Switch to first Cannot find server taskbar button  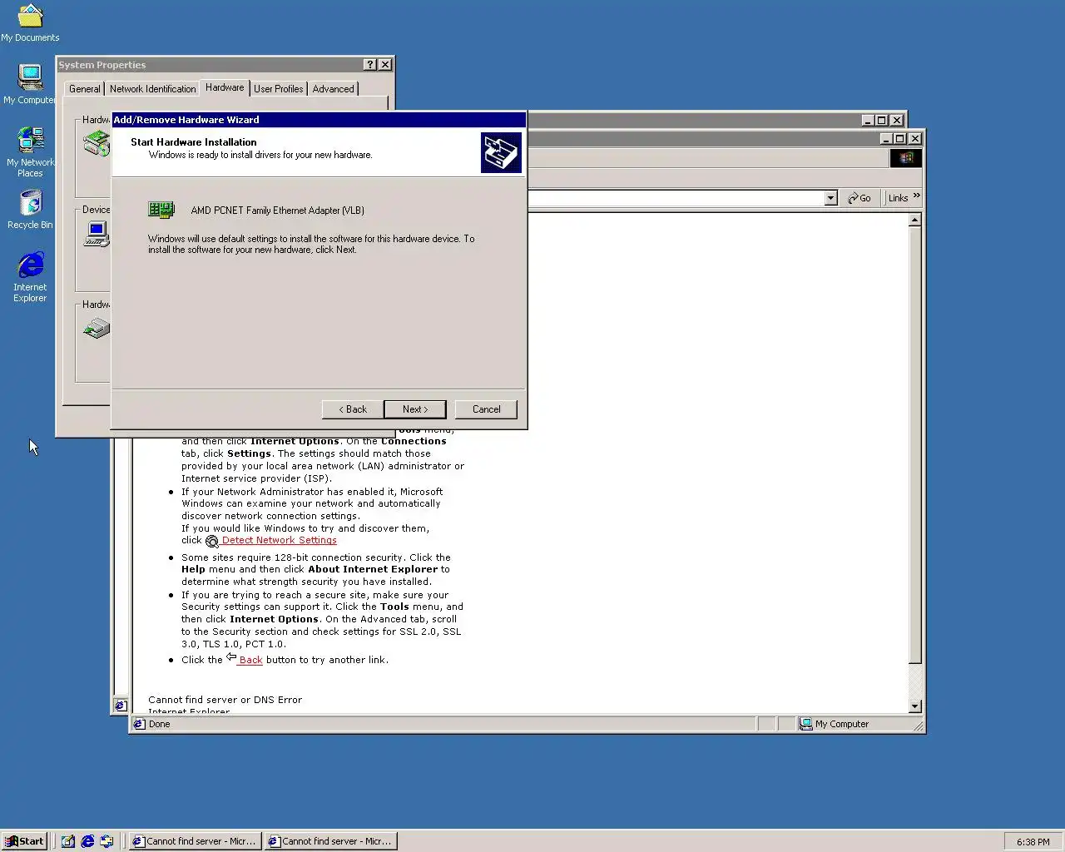point(195,841)
